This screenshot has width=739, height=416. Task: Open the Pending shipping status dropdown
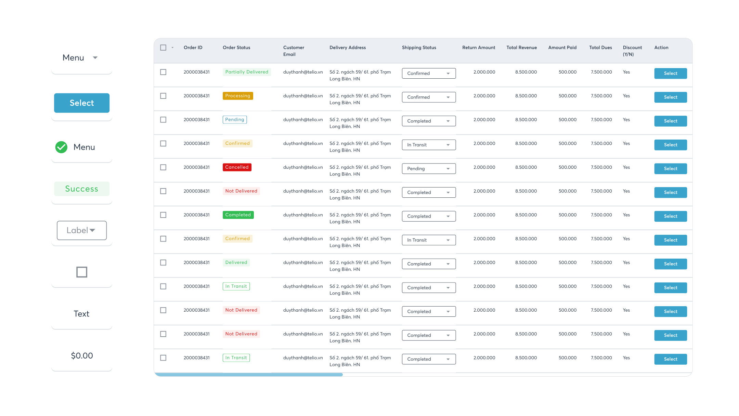[429, 169]
